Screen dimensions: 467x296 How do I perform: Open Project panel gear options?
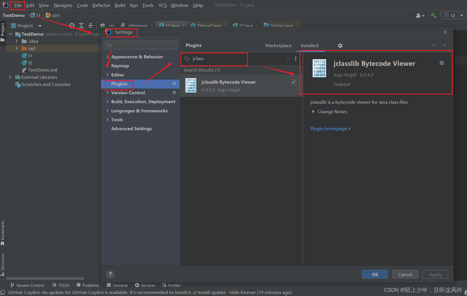point(103,26)
